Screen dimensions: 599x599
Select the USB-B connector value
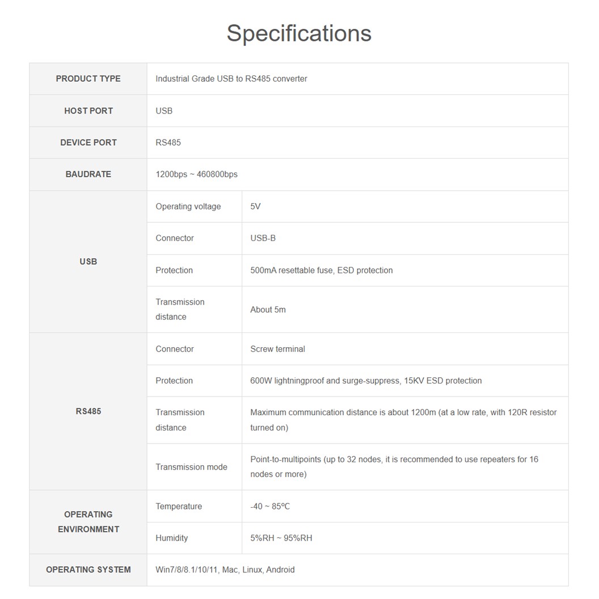[x=263, y=238]
